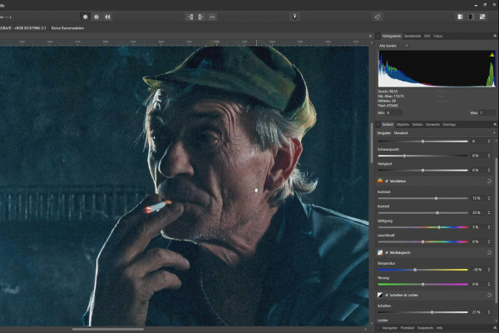Viewport: 499px width, 333px height.
Task: Click the Helligkeit slider handle
Action: [423, 170]
